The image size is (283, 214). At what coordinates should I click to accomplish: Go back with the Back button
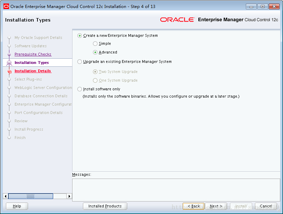(193, 206)
